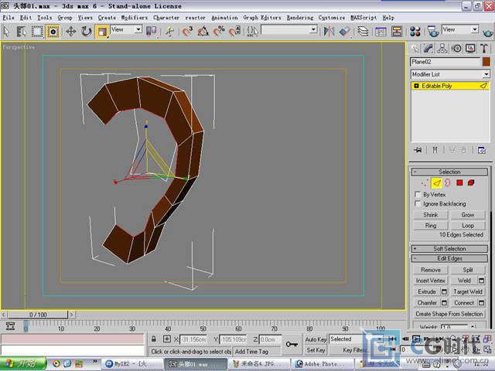Click the Loop selection button
The height and width of the screenshot is (371, 495).
[x=468, y=226]
